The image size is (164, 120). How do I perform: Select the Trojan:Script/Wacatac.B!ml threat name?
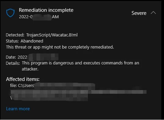[x=52, y=35]
